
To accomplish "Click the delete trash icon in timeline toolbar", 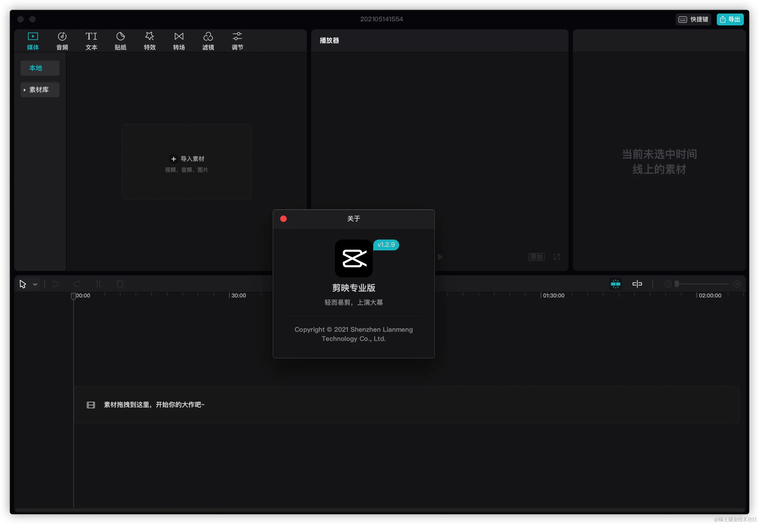I will [120, 284].
